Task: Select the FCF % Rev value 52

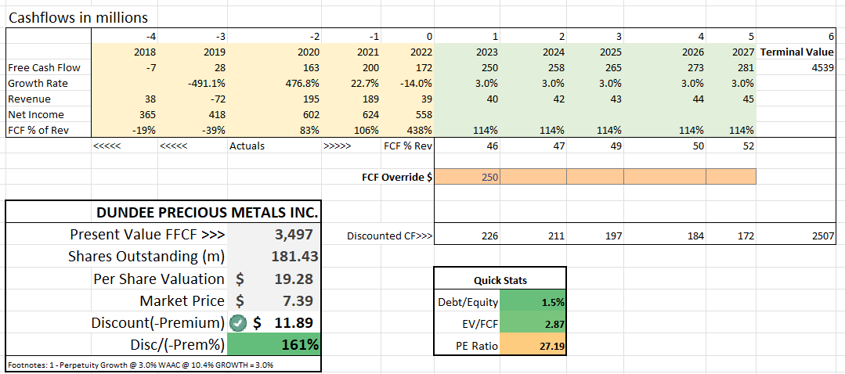Action: 731,146
